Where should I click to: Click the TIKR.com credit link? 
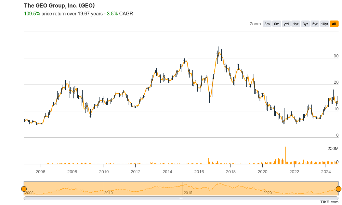pos(329,202)
